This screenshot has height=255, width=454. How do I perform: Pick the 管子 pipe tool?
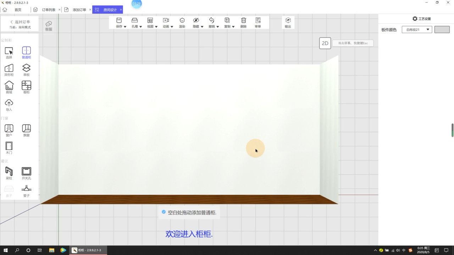(26, 191)
